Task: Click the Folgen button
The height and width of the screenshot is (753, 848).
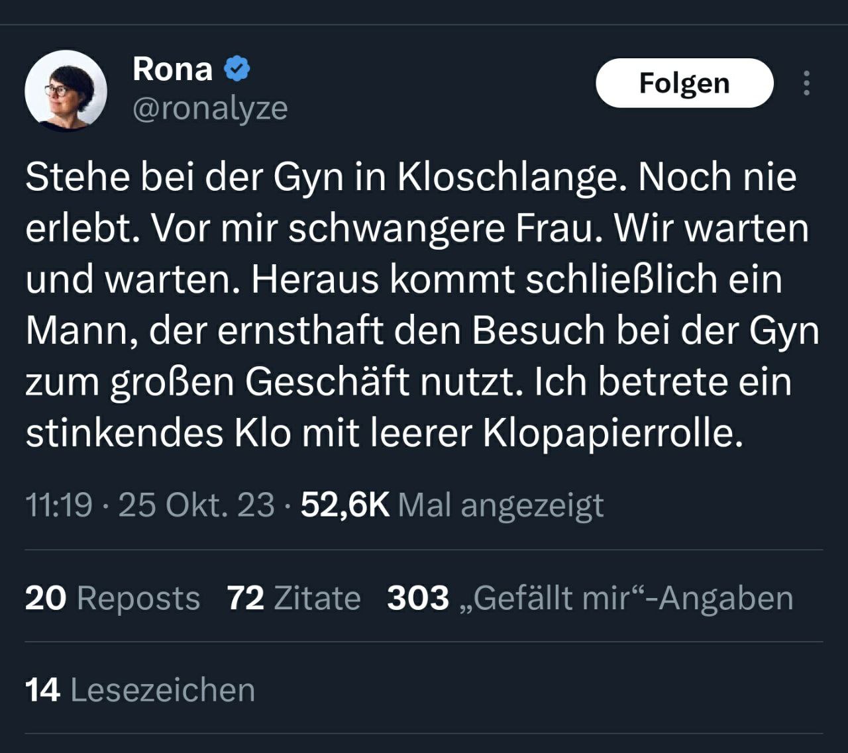Action: coord(684,83)
